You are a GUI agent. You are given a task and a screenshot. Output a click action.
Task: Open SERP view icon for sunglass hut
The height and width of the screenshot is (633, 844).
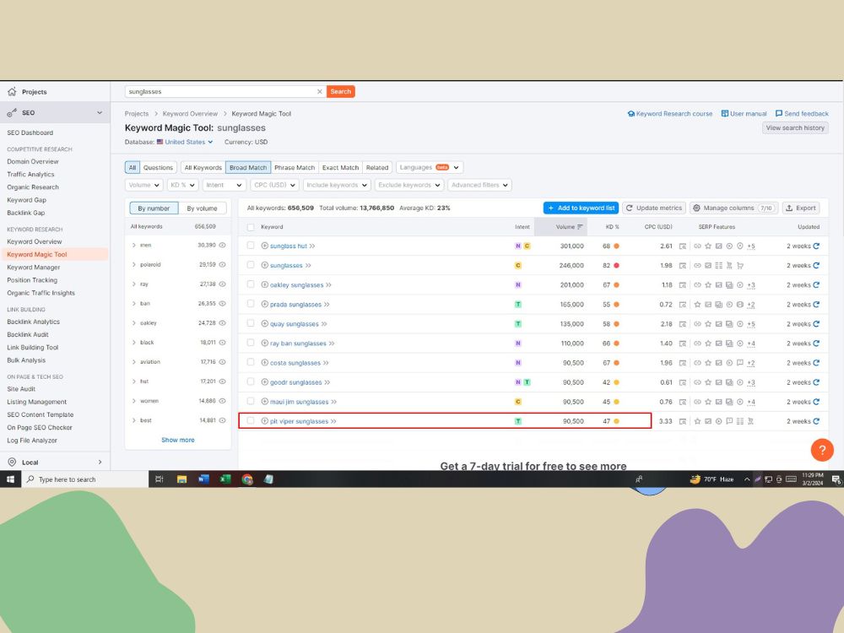[683, 246]
